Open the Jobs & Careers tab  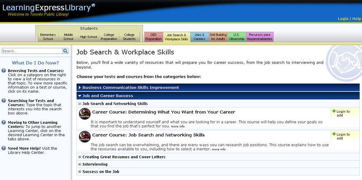(x=199, y=37)
